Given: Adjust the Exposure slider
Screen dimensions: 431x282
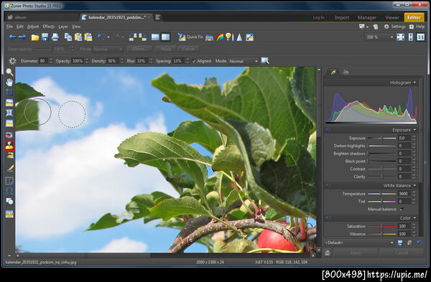Looking at the screenshot, I should click(381, 138).
